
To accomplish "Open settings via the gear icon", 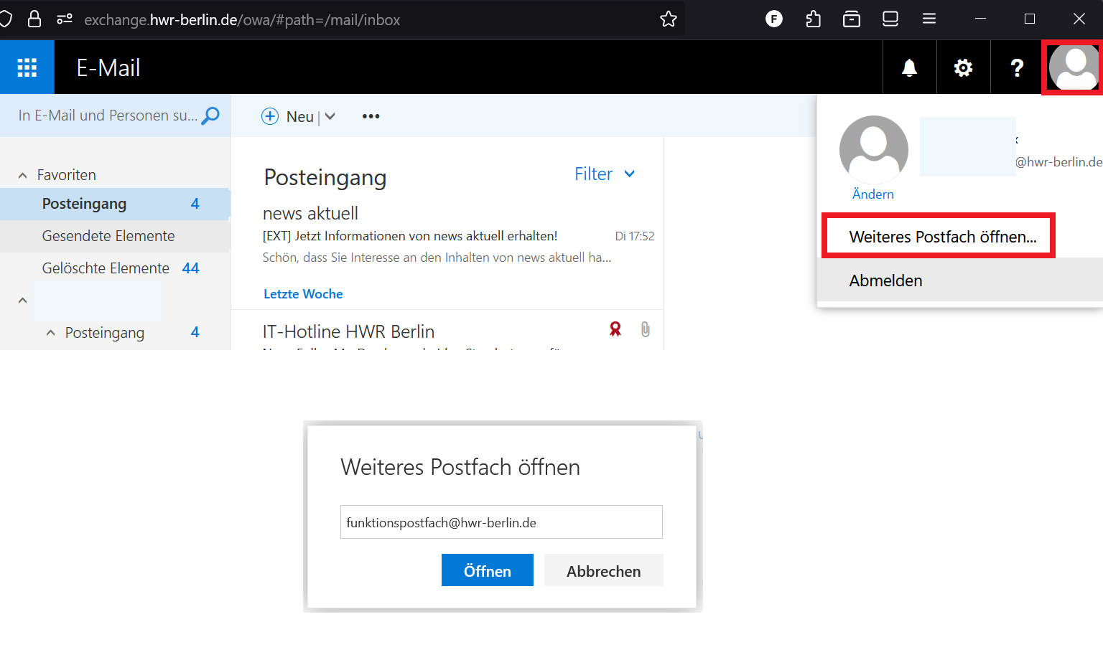I will [x=963, y=67].
